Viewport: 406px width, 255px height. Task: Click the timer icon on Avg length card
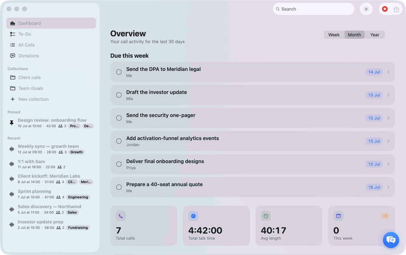click(266, 216)
